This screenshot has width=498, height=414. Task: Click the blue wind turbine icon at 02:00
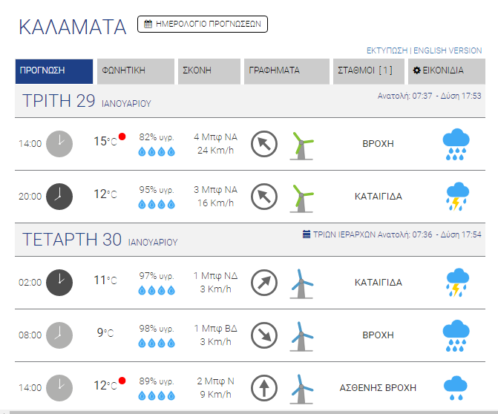(301, 282)
